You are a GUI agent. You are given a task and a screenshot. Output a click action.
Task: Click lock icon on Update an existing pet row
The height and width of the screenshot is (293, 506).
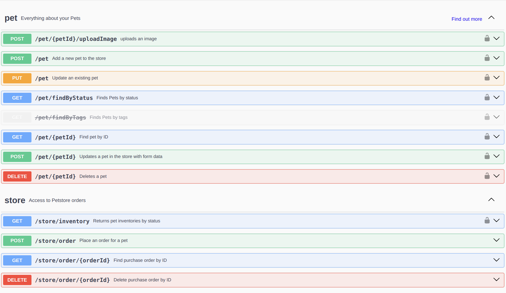[487, 77]
